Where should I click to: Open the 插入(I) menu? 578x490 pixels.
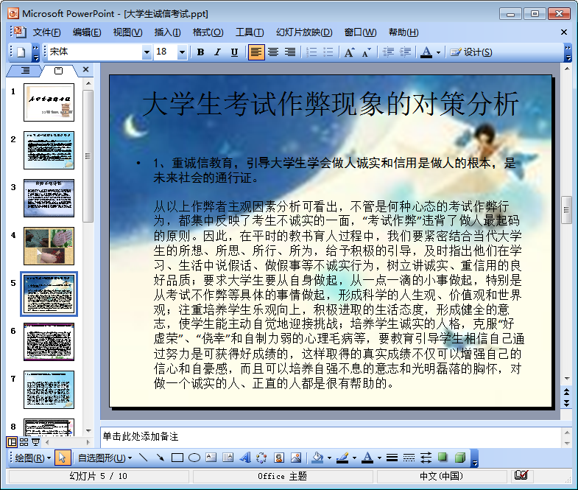(x=167, y=32)
